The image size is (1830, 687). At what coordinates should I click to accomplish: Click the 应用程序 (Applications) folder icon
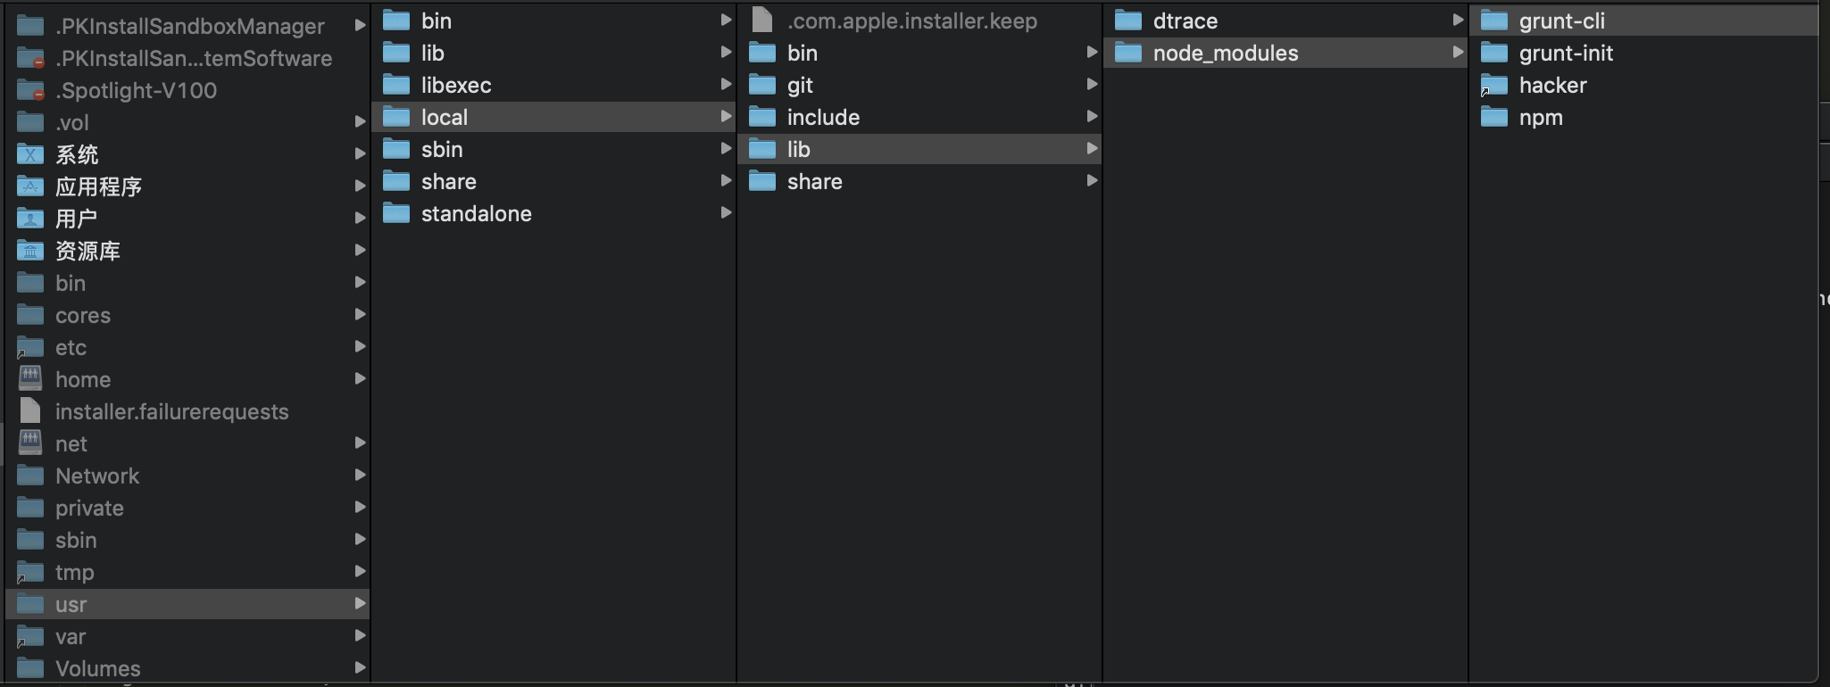tap(30, 186)
